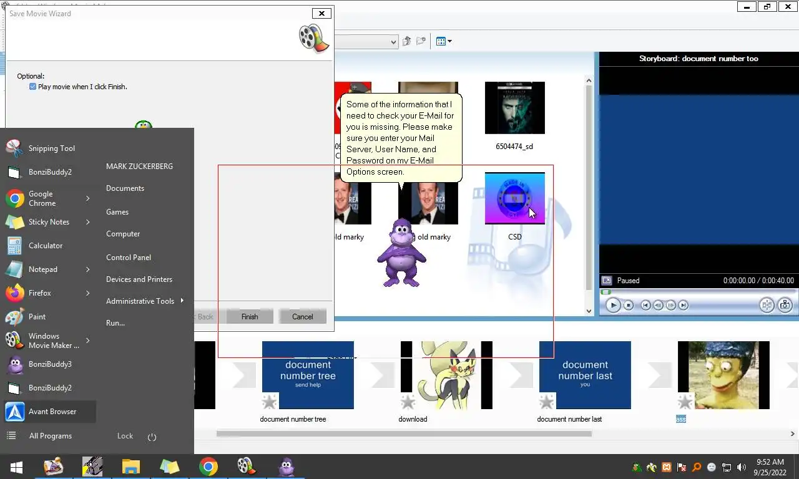
Task: Play the storyboard preview
Action: pyautogui.click(x=613, y=305)
